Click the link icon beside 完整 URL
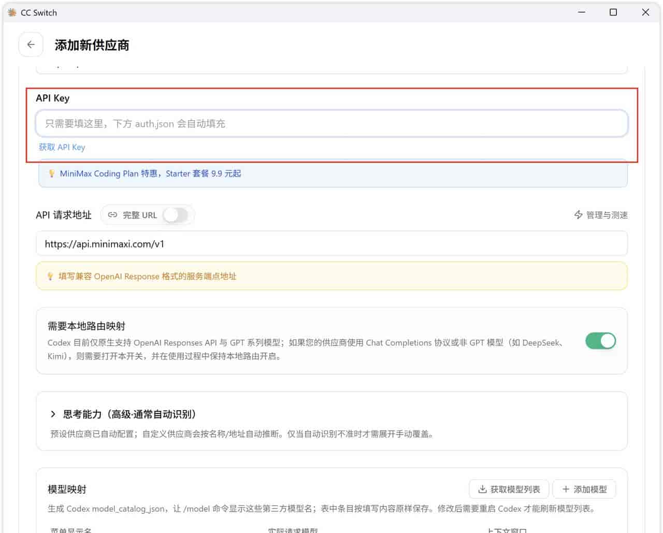The width and height of the screenshot is (663, 533). [112, 215]
